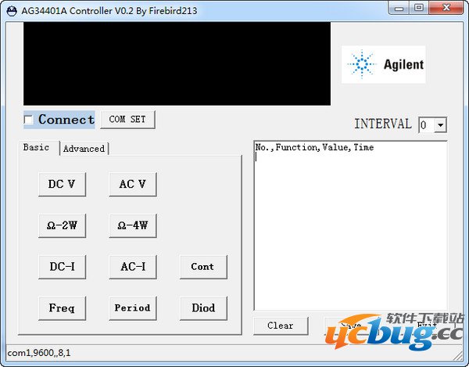Screen dimensions: 469x367
Task: Measure frequency with Freq button
Action: click(62, 308)
